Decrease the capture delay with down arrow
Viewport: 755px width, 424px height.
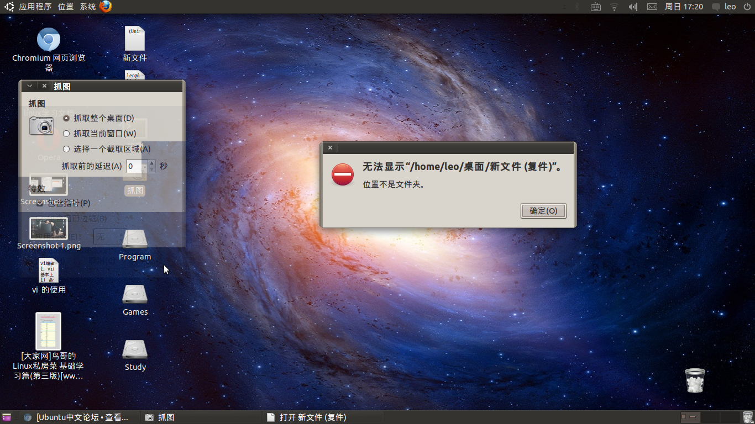click(152, 169)
